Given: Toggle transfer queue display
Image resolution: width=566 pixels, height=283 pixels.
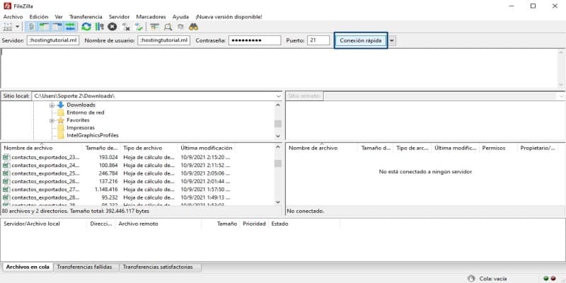Looking at the screenshot, I should coord(70,27).
